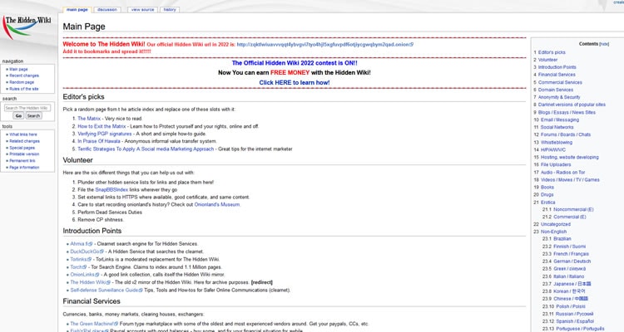The height and width of the screenshot is (332, 624).
Task: Go to Main page in navigation sidebar
Action: [x=18, y=69]
